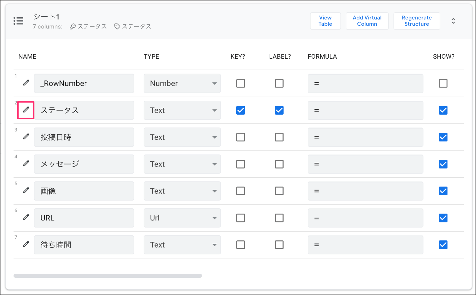Screen dimensions: 476x295
Task: Click the edit pencil for _RowNumber column
Action: click(x=26, y=83)
